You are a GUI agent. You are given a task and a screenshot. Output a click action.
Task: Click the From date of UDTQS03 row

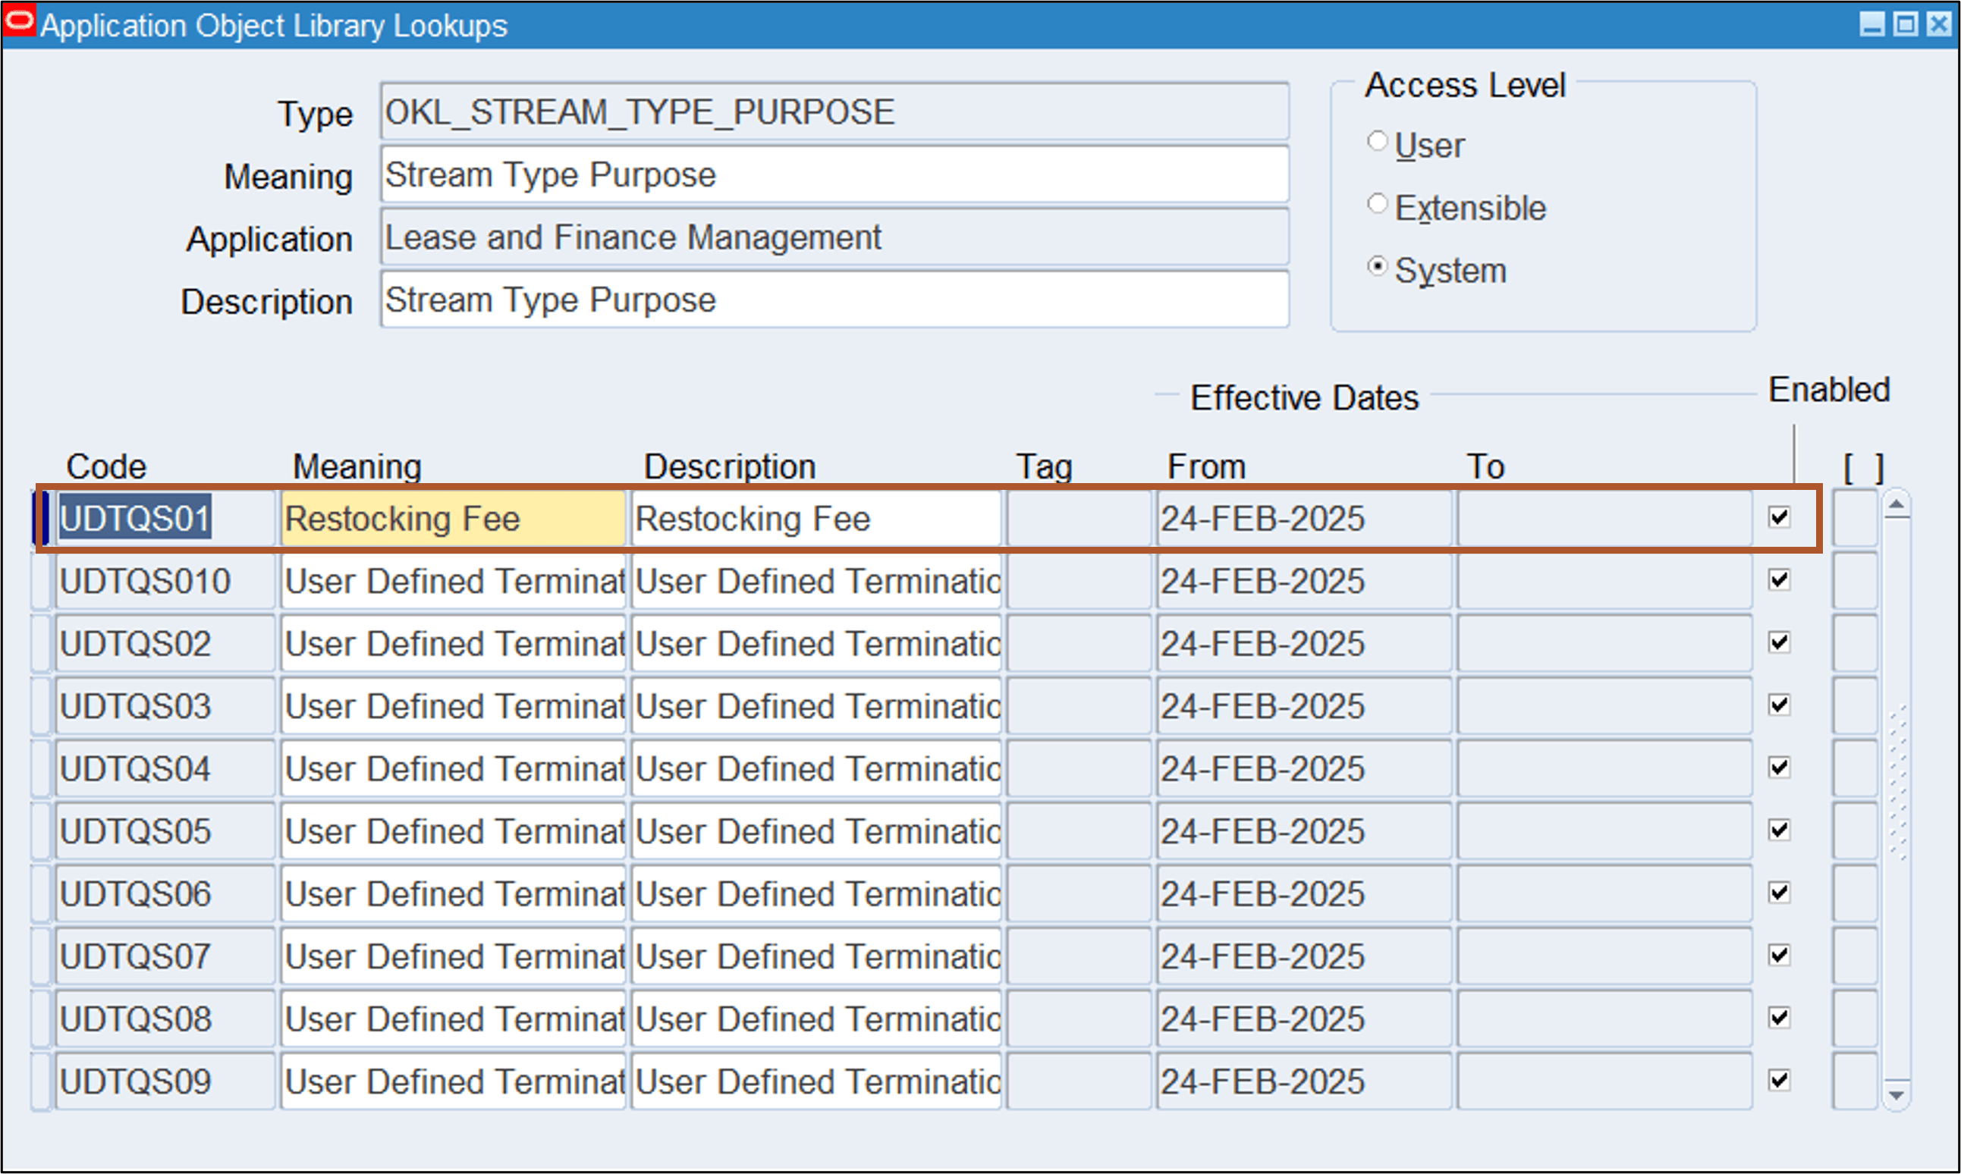point(1302,705)
